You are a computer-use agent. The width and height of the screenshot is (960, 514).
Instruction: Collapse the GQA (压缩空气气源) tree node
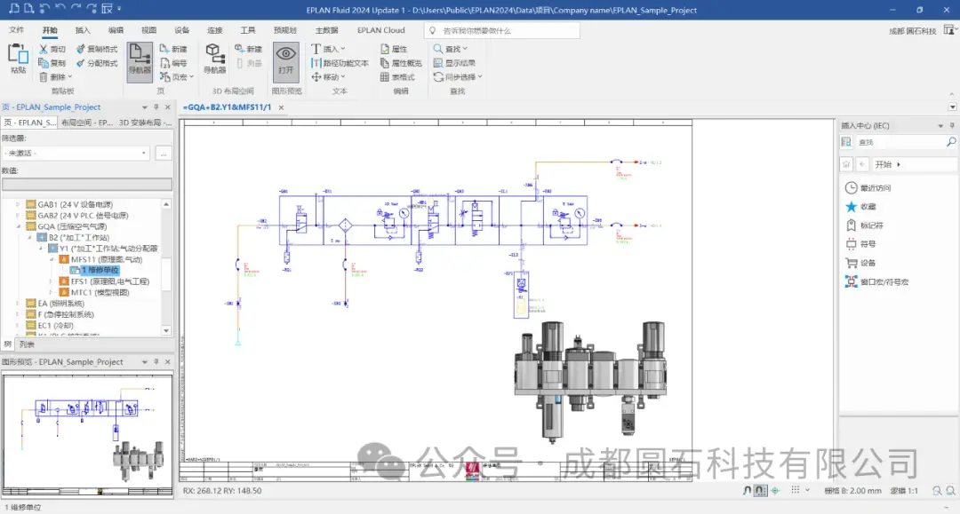19,226
